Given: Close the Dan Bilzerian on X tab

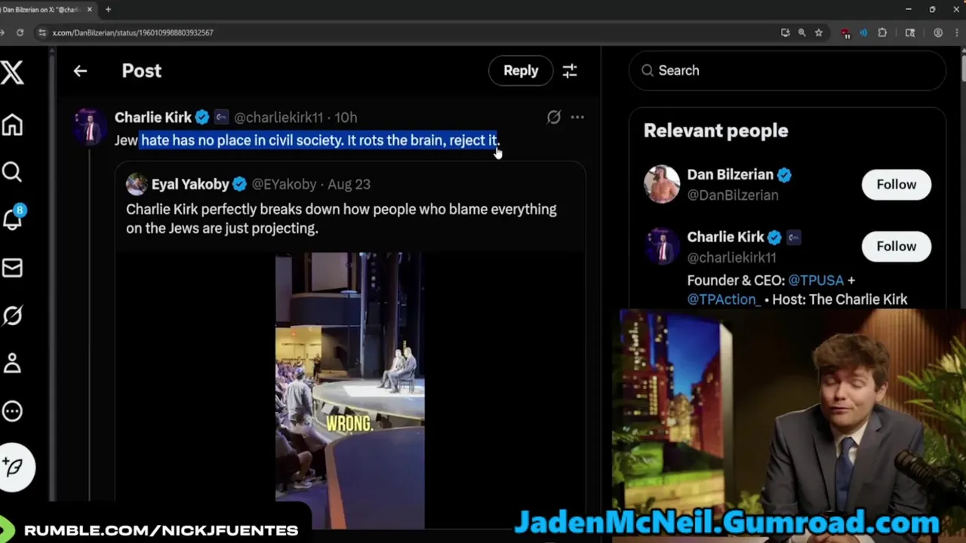Looking at the screenshot, I should coord(89,10).
